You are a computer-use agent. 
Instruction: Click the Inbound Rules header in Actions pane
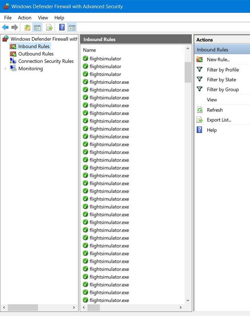[222, 49]
